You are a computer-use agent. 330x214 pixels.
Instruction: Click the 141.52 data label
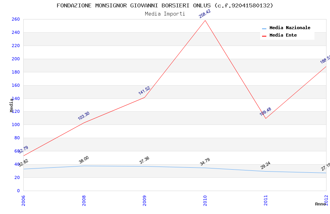click(144, 90)
